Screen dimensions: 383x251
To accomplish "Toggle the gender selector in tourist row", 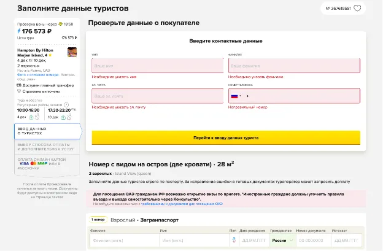I will coord(232,241).
